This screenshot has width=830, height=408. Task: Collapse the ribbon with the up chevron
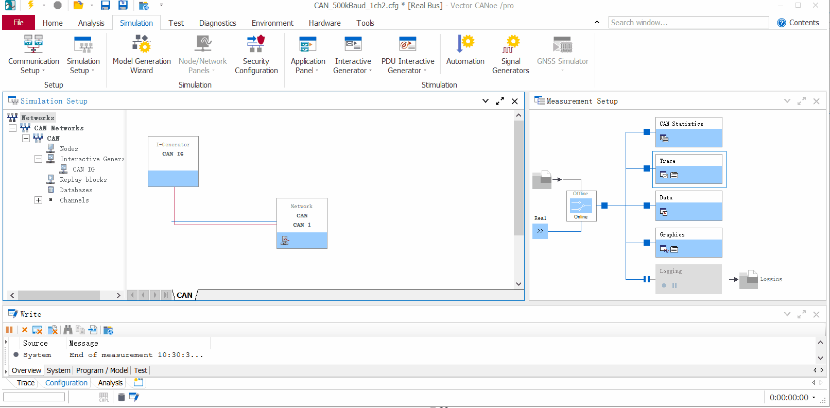[x=597, y=22]
